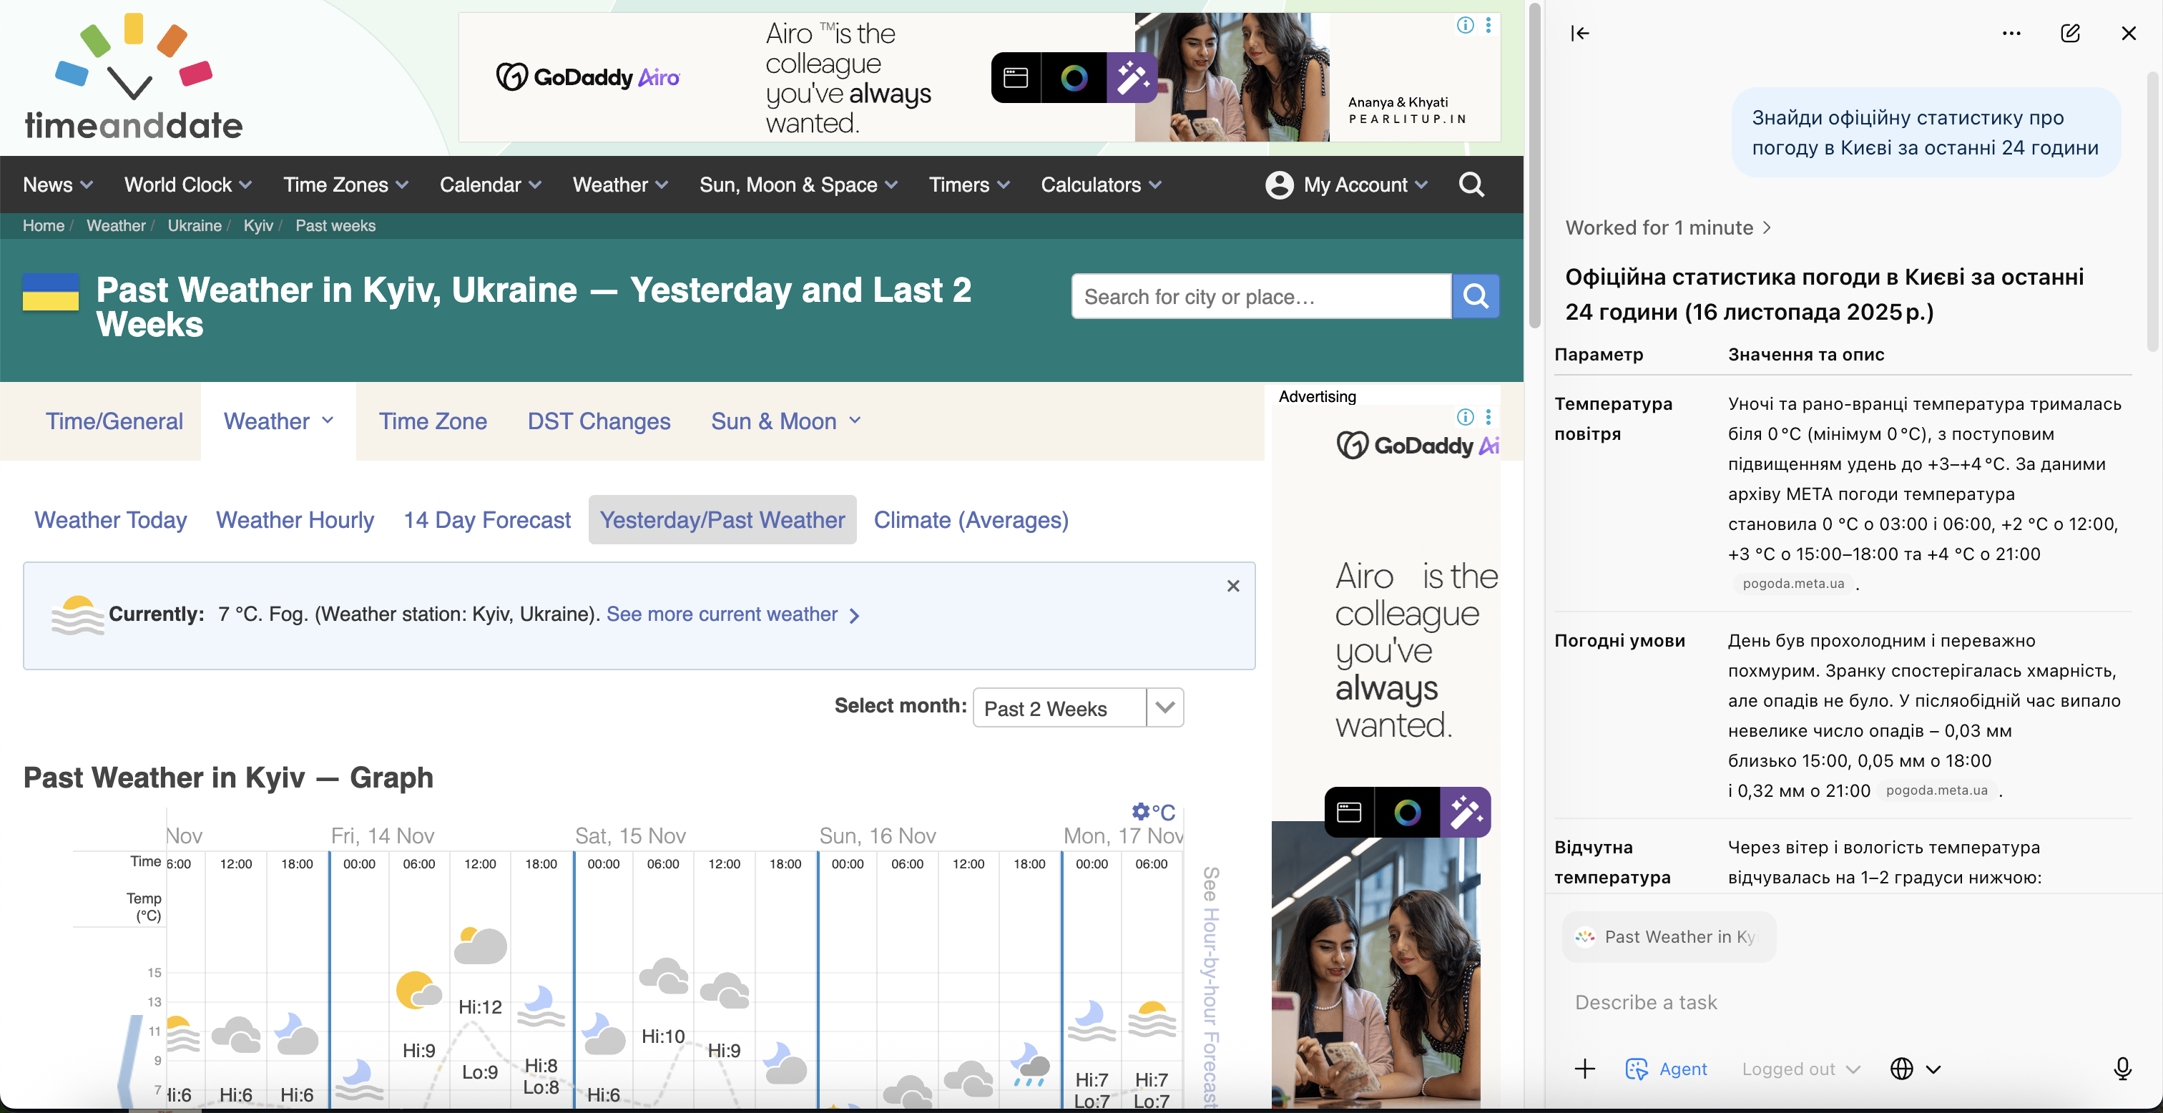Open site search magnifier in navbar
This screenshot has height=1113, width=2163.
coord(1471,185)
